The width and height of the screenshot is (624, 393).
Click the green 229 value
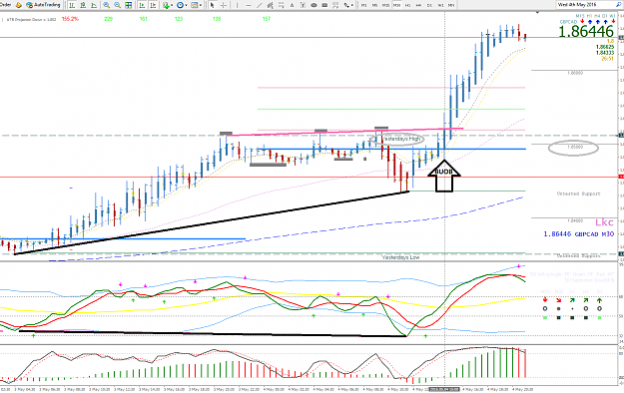click(x=108, y=19)
